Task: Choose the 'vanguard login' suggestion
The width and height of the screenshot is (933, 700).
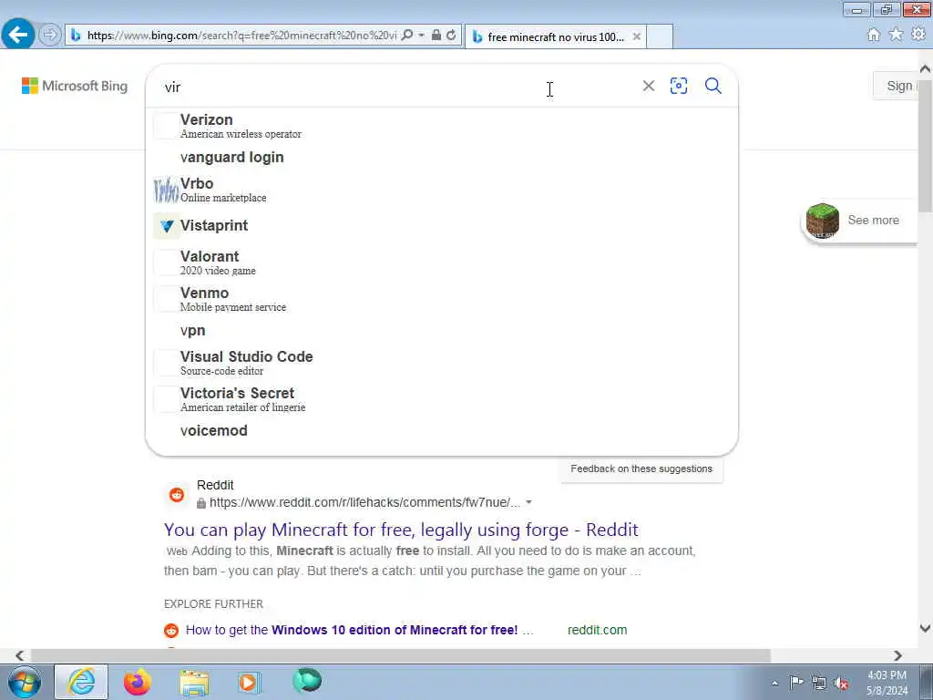Action: [x=442, y=157]
